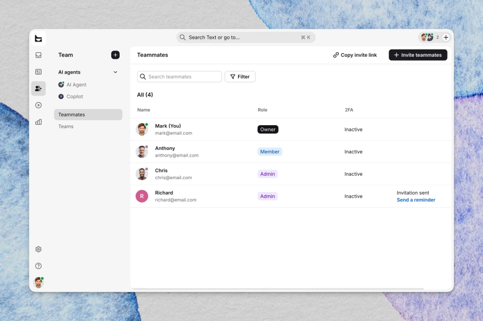Click the Anthony name
This screenshot has height=321, width=483.
(165, 148)
